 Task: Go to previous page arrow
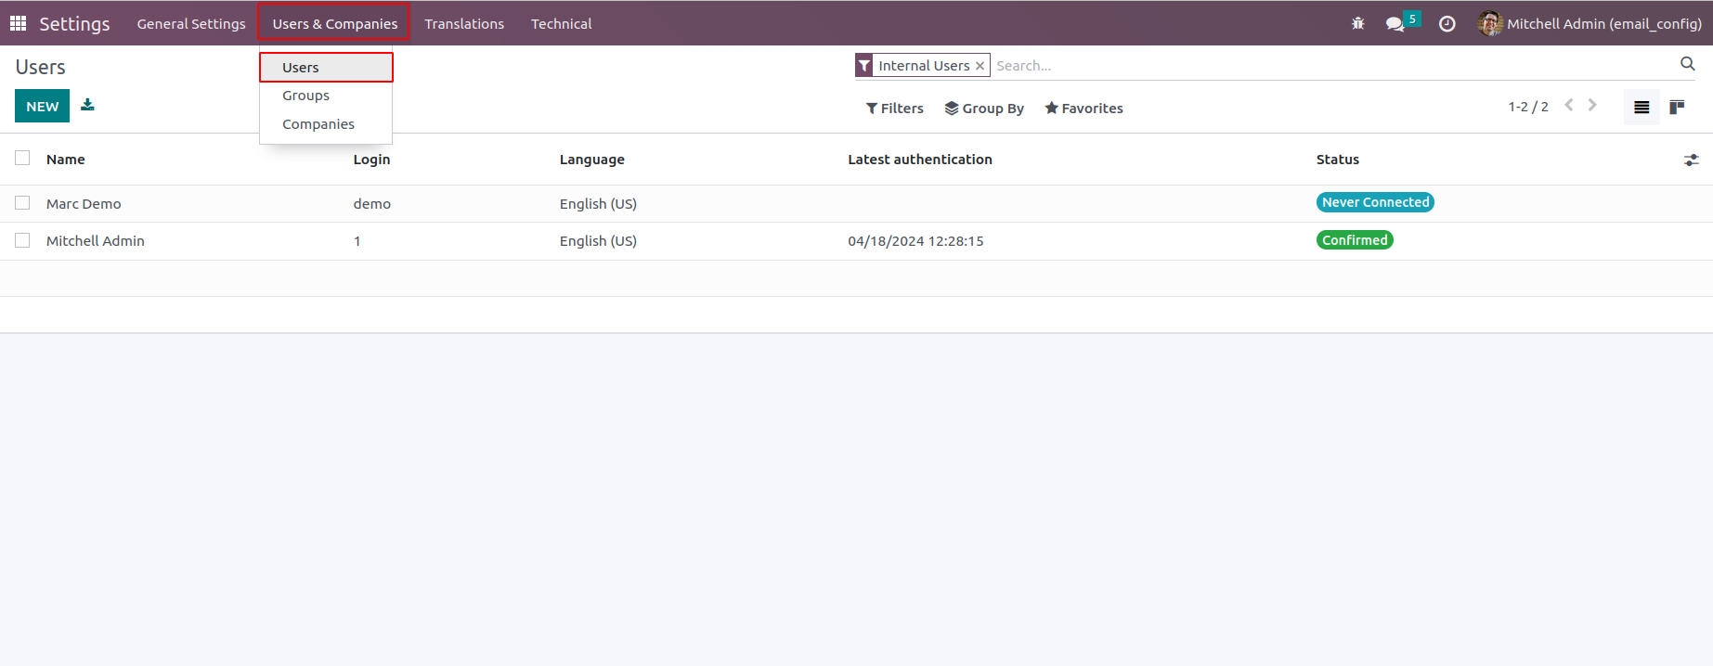pos(1568,105)
